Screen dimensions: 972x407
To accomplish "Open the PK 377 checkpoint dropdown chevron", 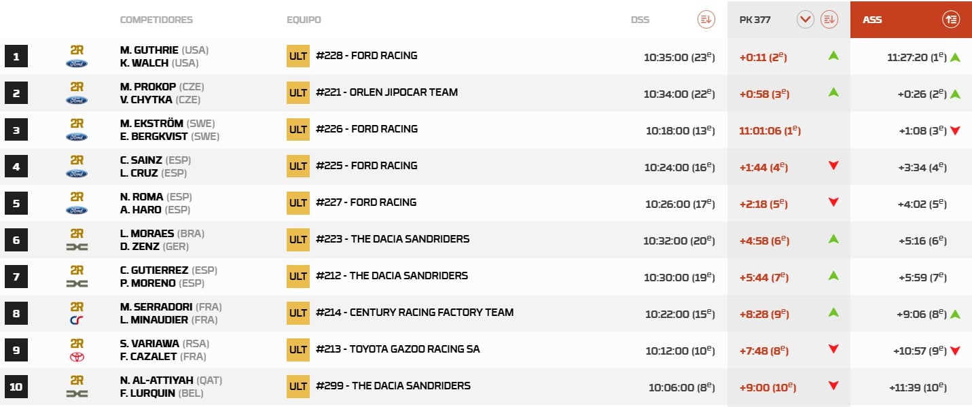I will point(806,20).
